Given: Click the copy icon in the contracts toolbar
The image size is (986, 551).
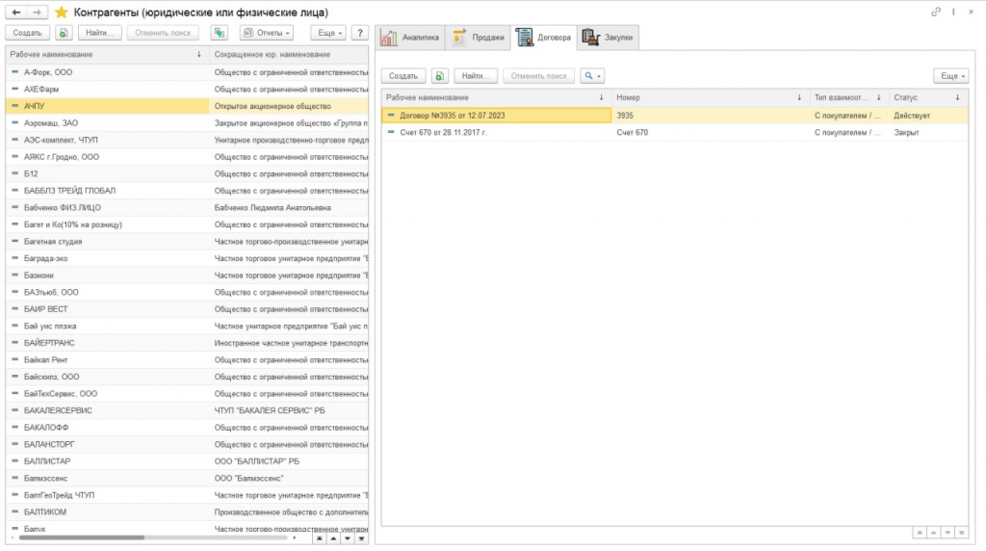Looking at the screenshot, I should point(439,75).
